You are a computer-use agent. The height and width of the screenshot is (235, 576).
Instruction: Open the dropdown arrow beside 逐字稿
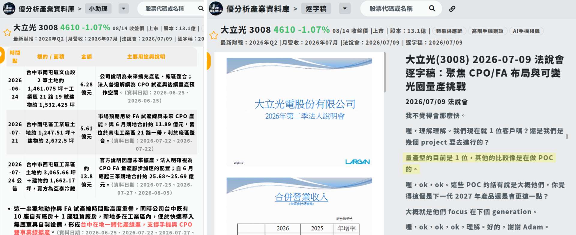pos(345,8)
